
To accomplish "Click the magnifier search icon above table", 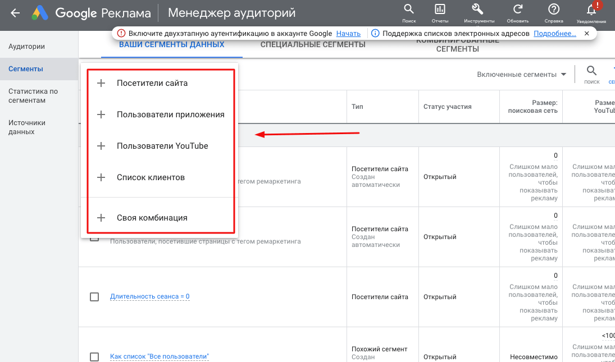I will (591, 71).
